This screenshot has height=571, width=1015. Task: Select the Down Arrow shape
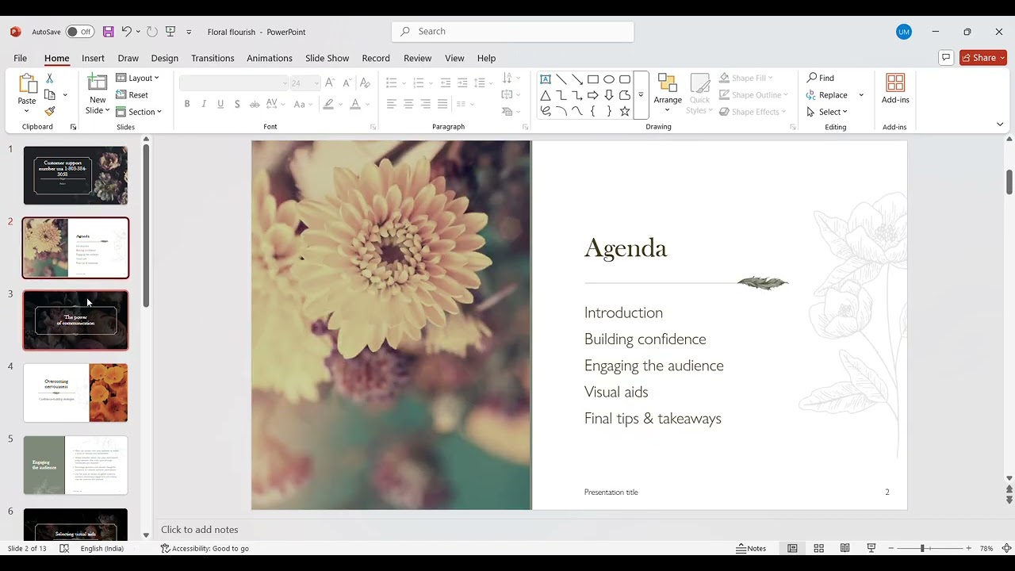(609, 95)
